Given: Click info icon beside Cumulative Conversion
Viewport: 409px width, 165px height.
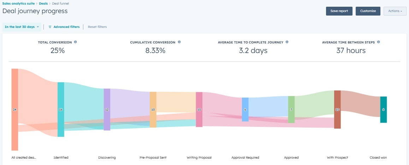Looking at the screenshot, I should (179, 42).
